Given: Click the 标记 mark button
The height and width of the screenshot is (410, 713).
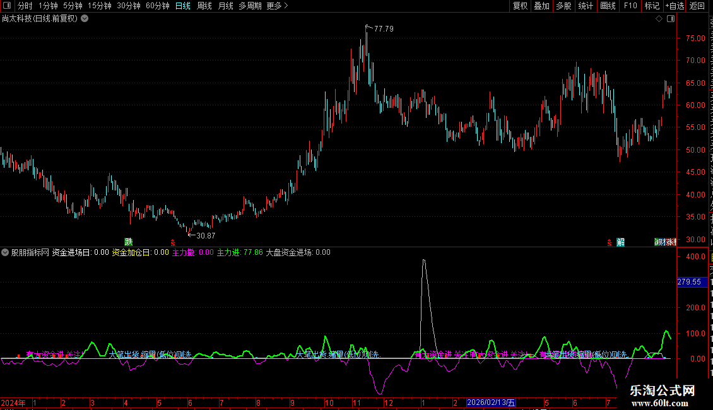Looking at the screenshot, I should [x=652, y=6].
